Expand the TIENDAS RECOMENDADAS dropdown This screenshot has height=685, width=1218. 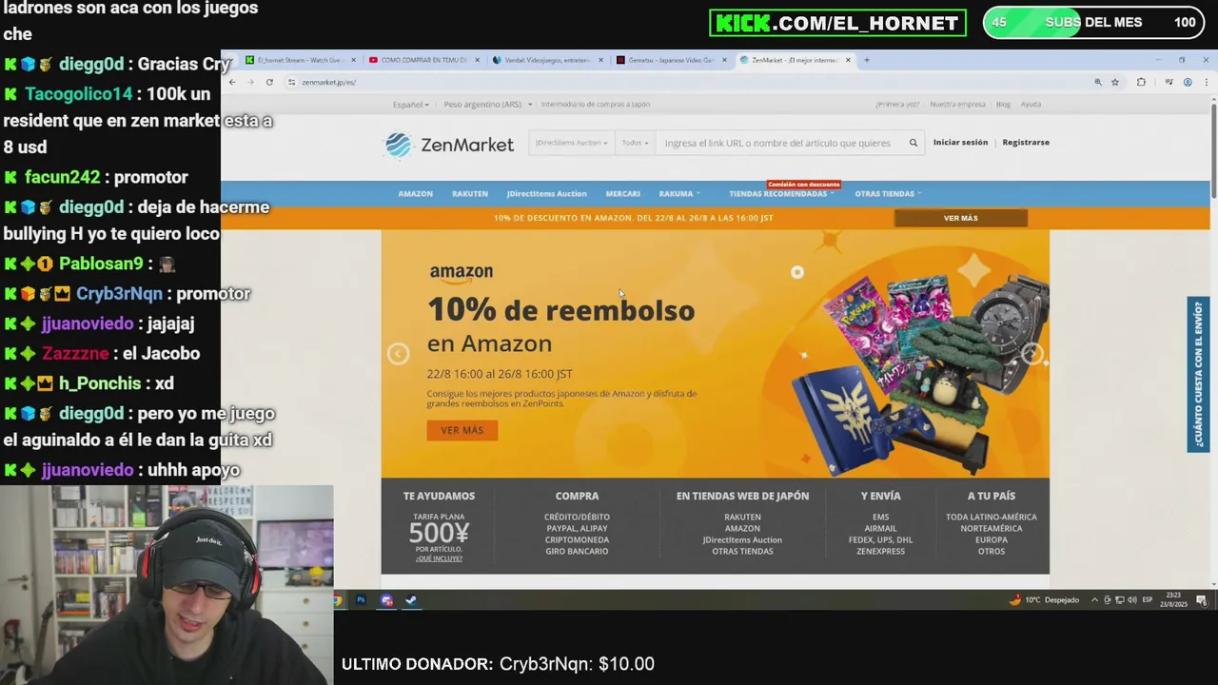coord(781,194)
